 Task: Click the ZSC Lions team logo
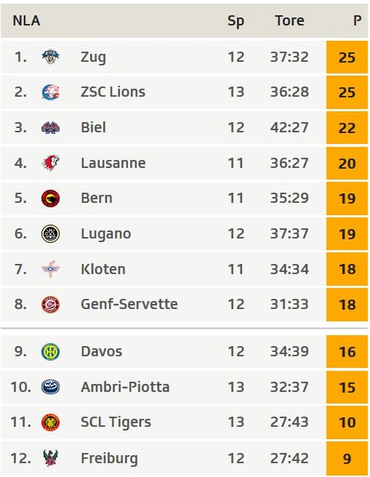(x=50, y=92)
